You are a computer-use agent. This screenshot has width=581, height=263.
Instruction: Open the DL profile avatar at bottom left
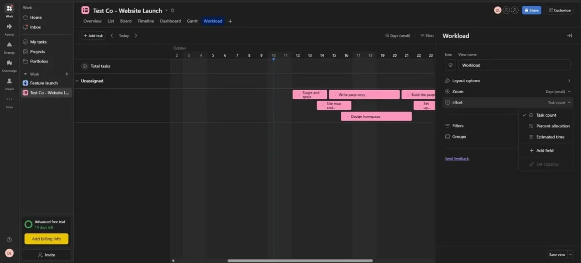(x=9, y=253)
